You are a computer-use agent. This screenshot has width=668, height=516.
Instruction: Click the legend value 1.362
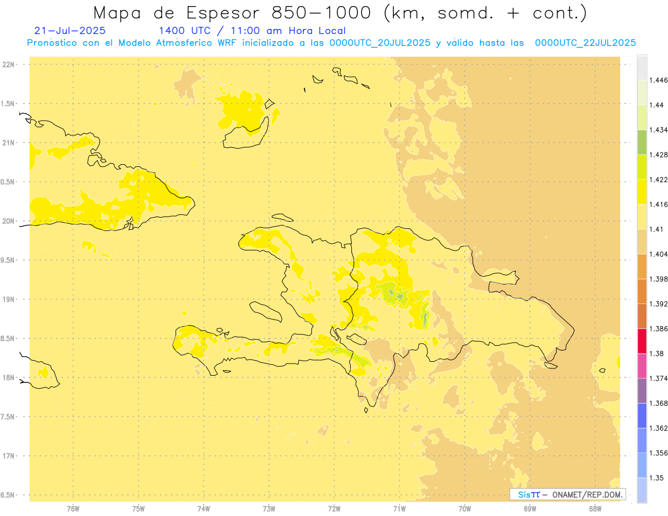[659, 428]
